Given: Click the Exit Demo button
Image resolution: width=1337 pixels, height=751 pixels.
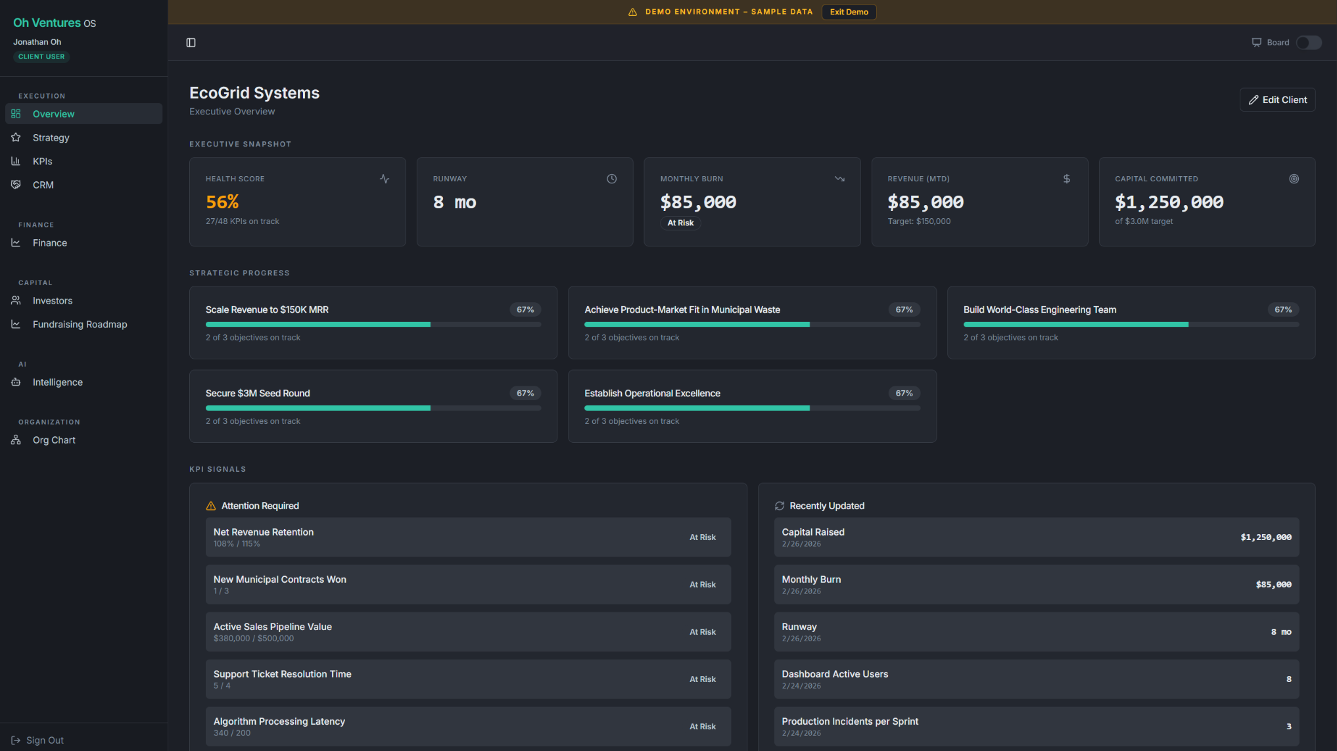Looking at the screenshot, I should [x=849, y=12].
